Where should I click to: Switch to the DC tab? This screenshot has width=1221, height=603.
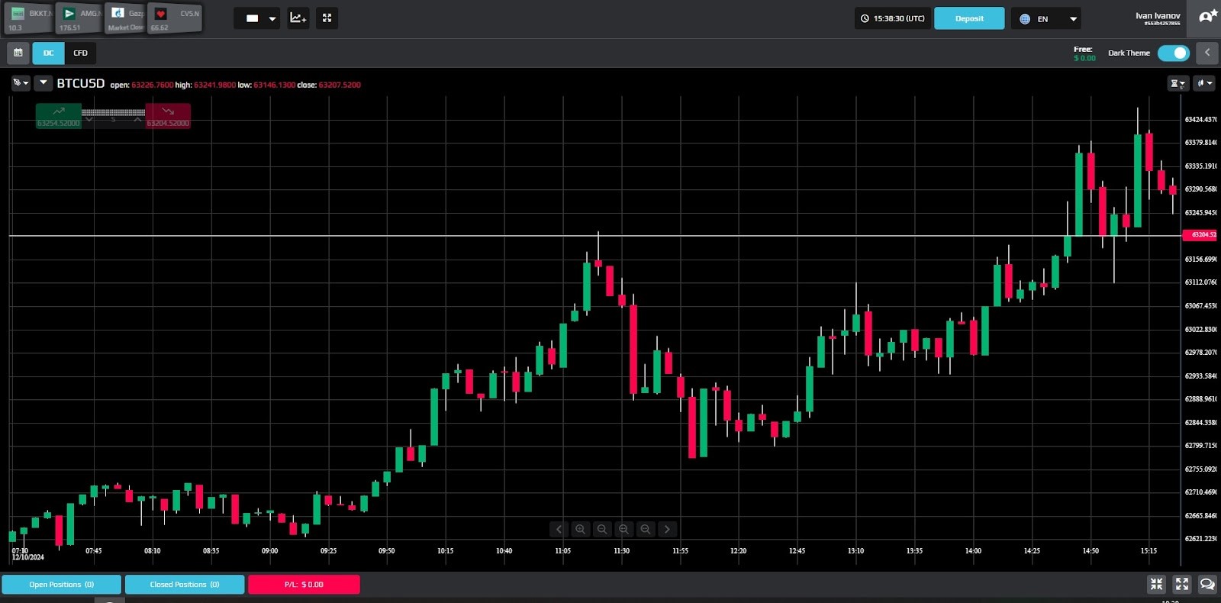coord(48,53)
